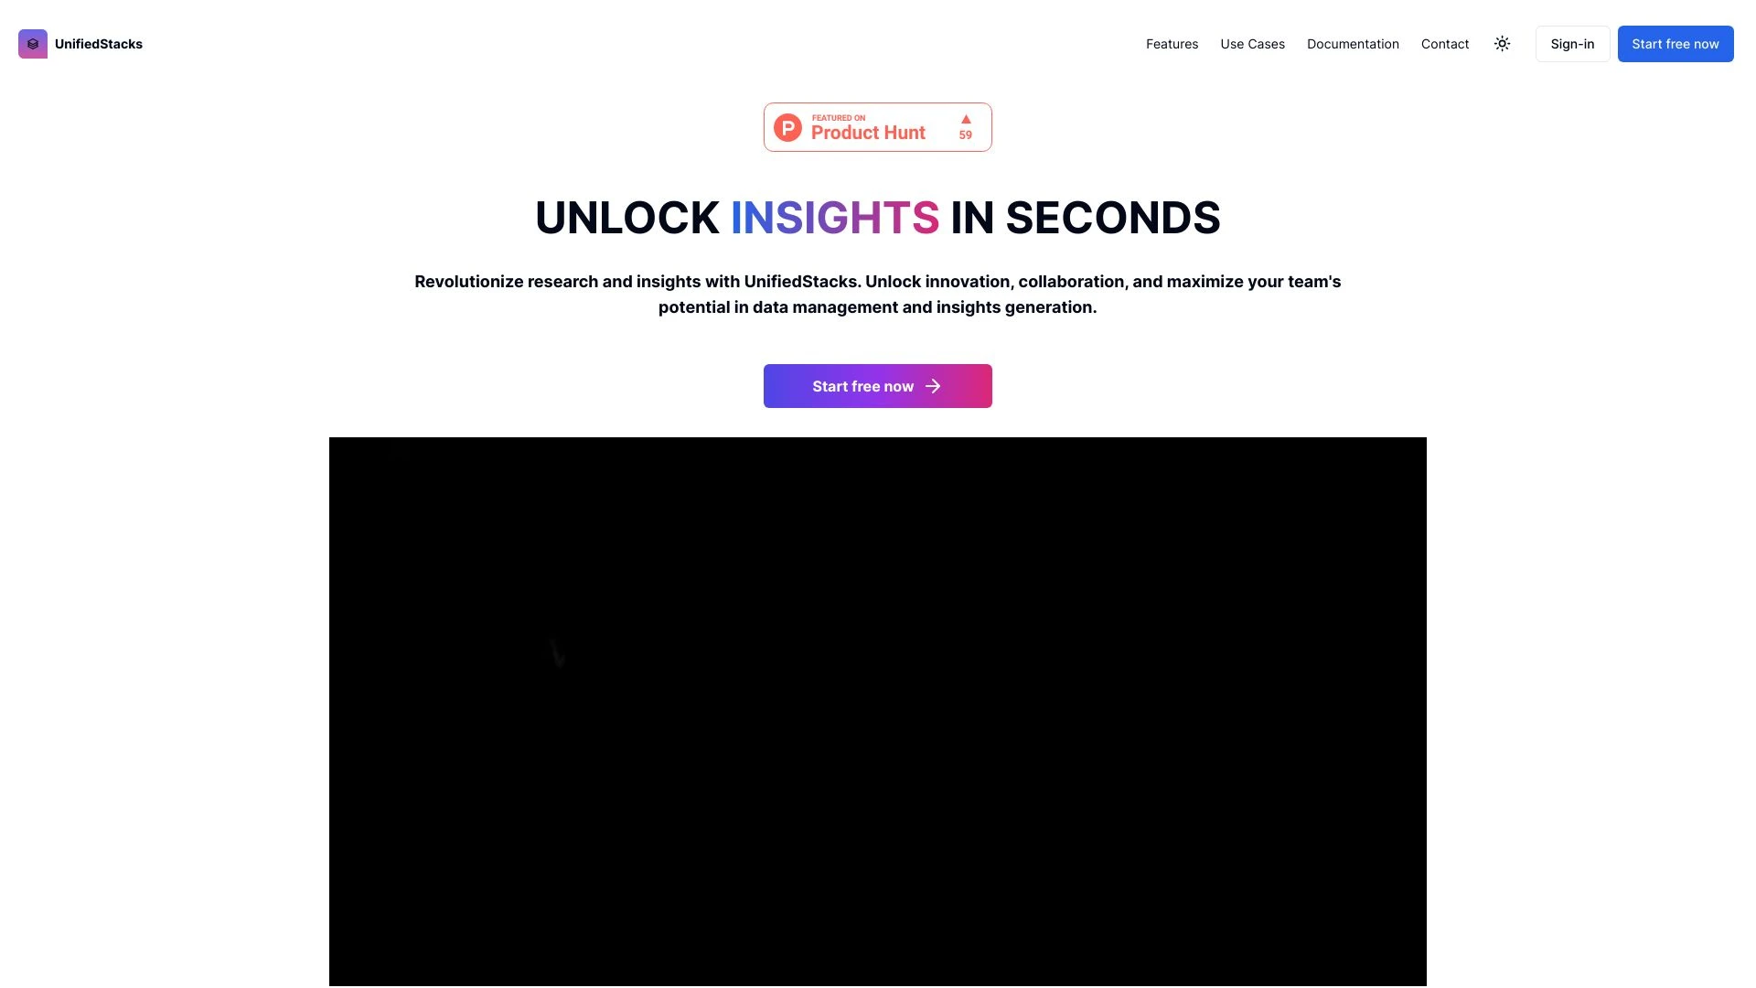Click the Sign-in text link
Image resolution: width=1756 pixels, height=988 pixels.
pos(1573,43)
